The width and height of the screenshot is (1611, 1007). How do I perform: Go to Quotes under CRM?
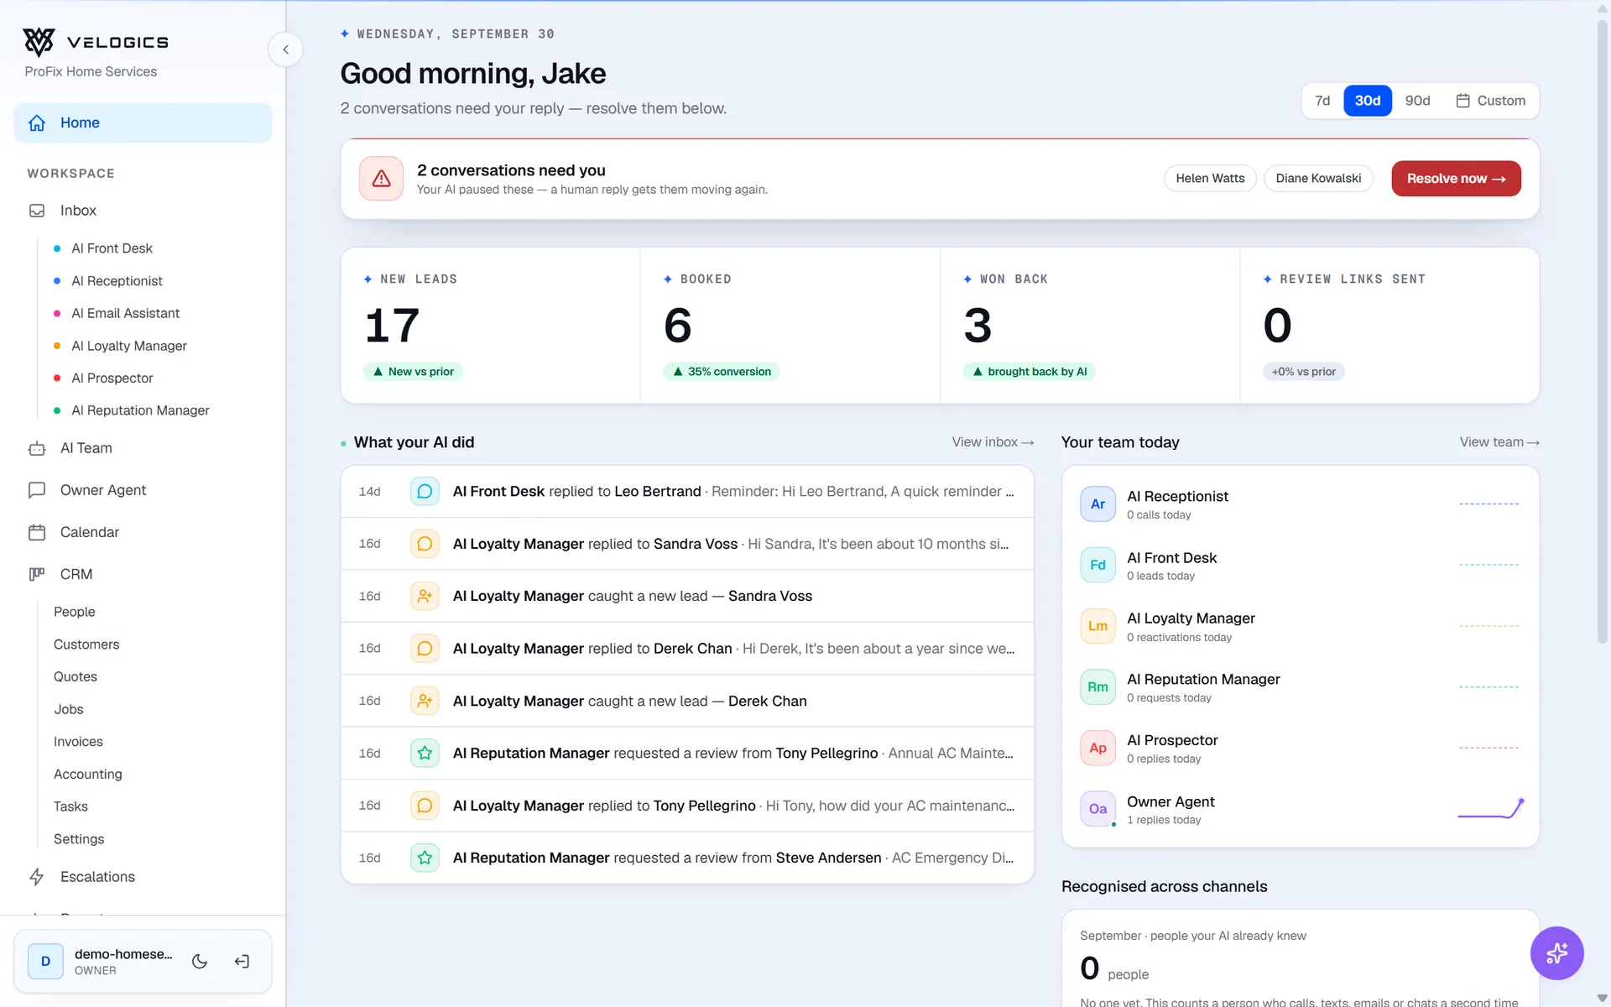75,676
